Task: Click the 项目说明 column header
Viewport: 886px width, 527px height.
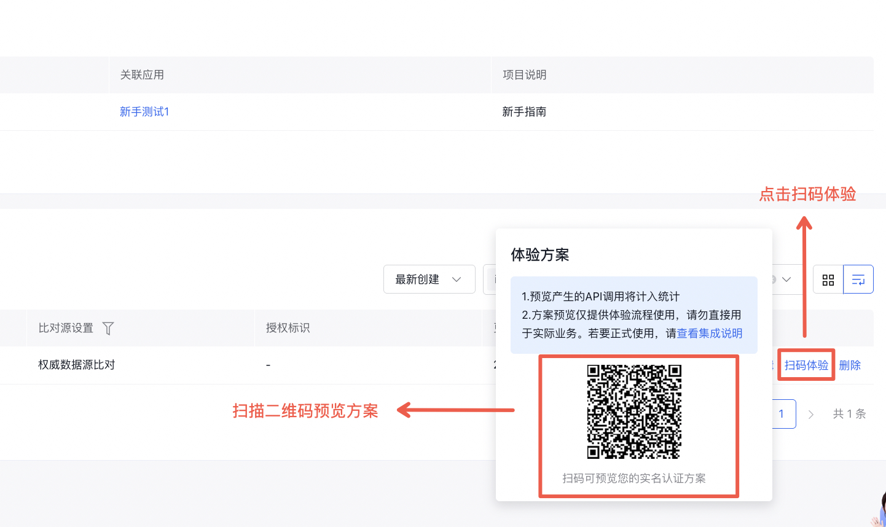Action: 524,75
